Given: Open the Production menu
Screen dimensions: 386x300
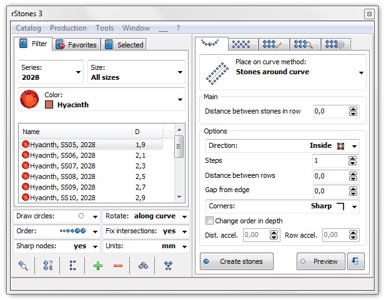Looking at the screenshot, I should coord(68,28).
